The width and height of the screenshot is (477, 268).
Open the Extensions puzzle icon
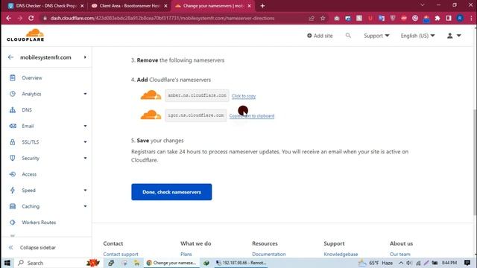[x=437, y=18]
